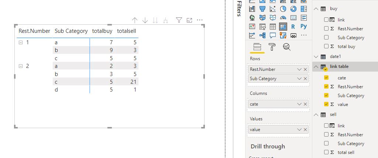378x158 pixels.
Task: Open more visuals ellipsis in Visualizations
Action: coord(304,35)
